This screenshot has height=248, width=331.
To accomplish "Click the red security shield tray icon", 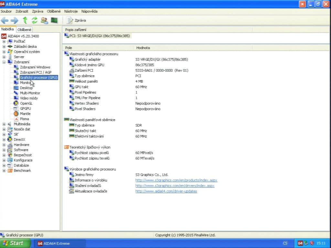I will click(312, 243).
